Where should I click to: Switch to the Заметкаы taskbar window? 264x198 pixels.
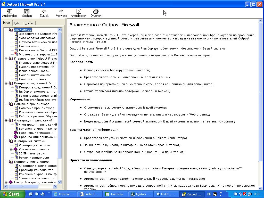(115, 194)
